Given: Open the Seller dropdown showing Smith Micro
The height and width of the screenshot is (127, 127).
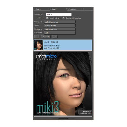Looking at the screenshot, I should [60, 26].
